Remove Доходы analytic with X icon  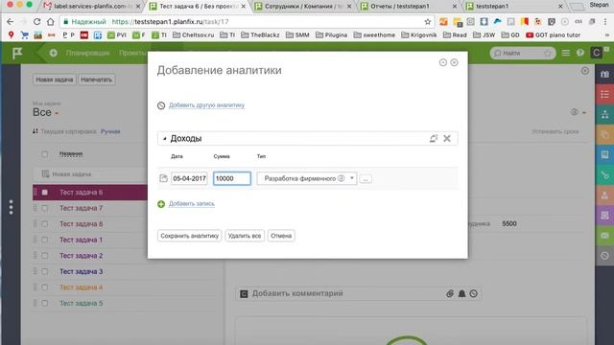447,138
